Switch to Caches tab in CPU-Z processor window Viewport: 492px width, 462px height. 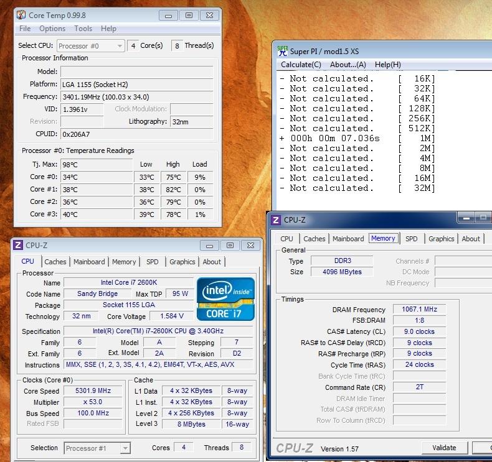click(55, 262)
